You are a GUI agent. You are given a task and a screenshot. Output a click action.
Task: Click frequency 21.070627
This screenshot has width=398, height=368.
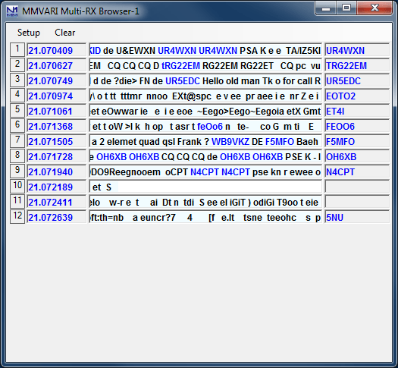pyautogui.click(x=57, y=65)
